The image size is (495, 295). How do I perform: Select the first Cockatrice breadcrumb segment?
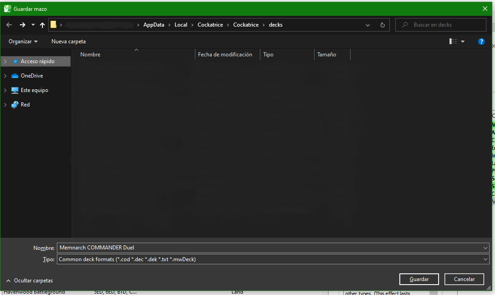[x=210, y=25]
